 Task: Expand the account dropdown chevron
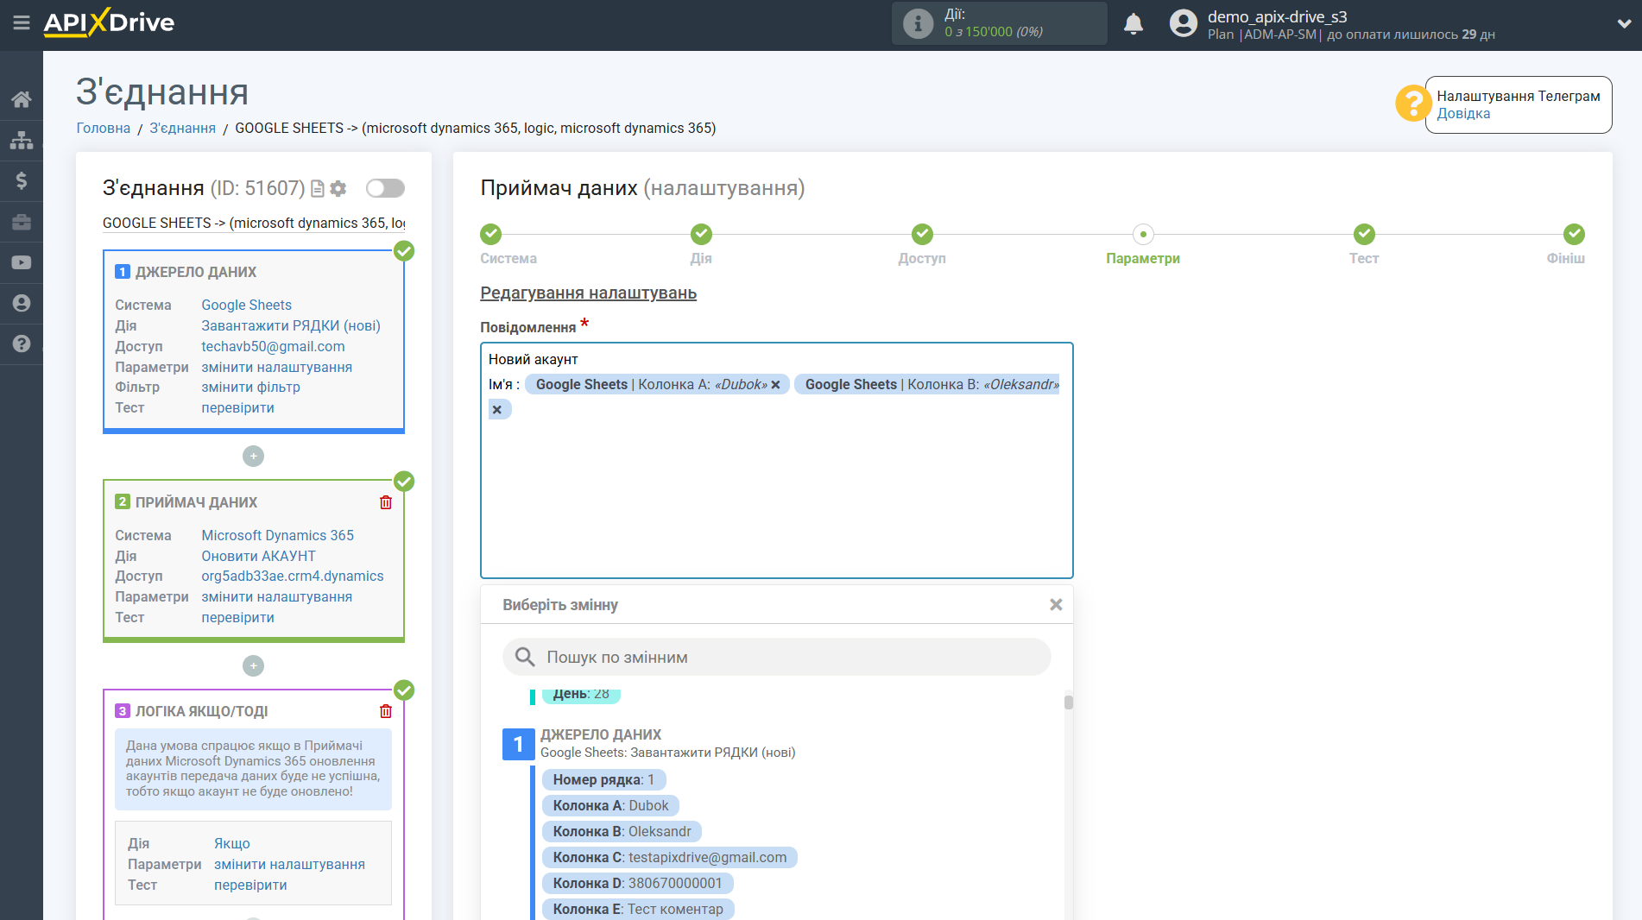pos(1623,24)
